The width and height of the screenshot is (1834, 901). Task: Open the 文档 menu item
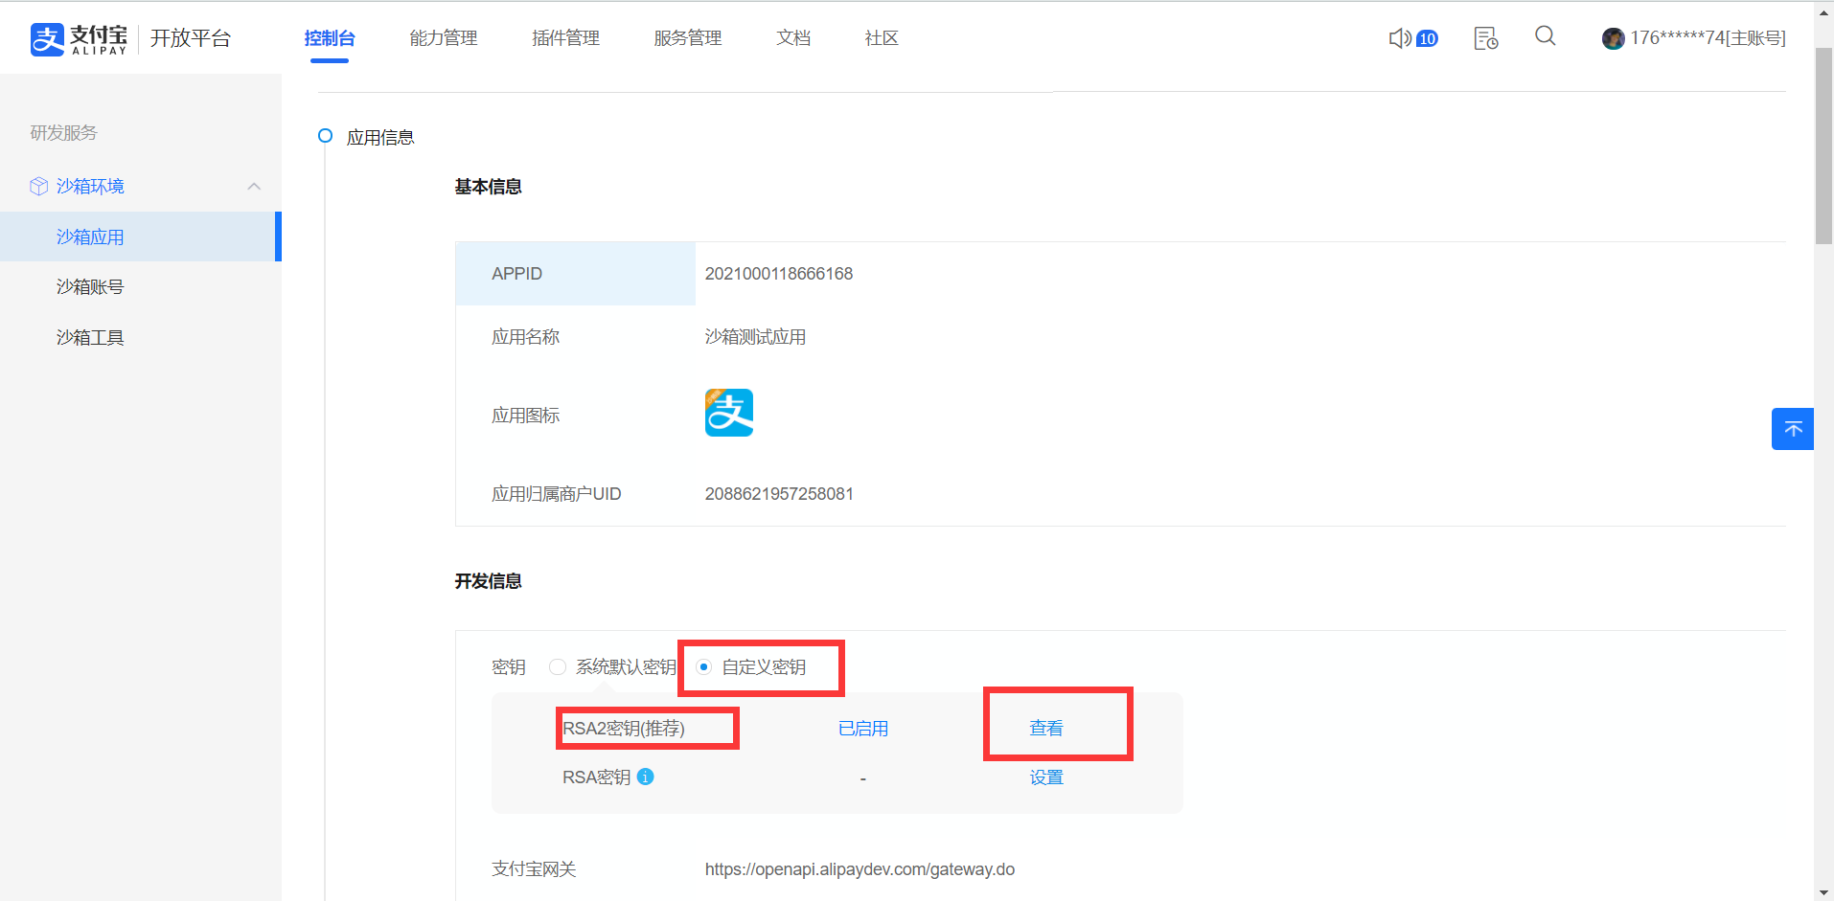click(793, 38)
